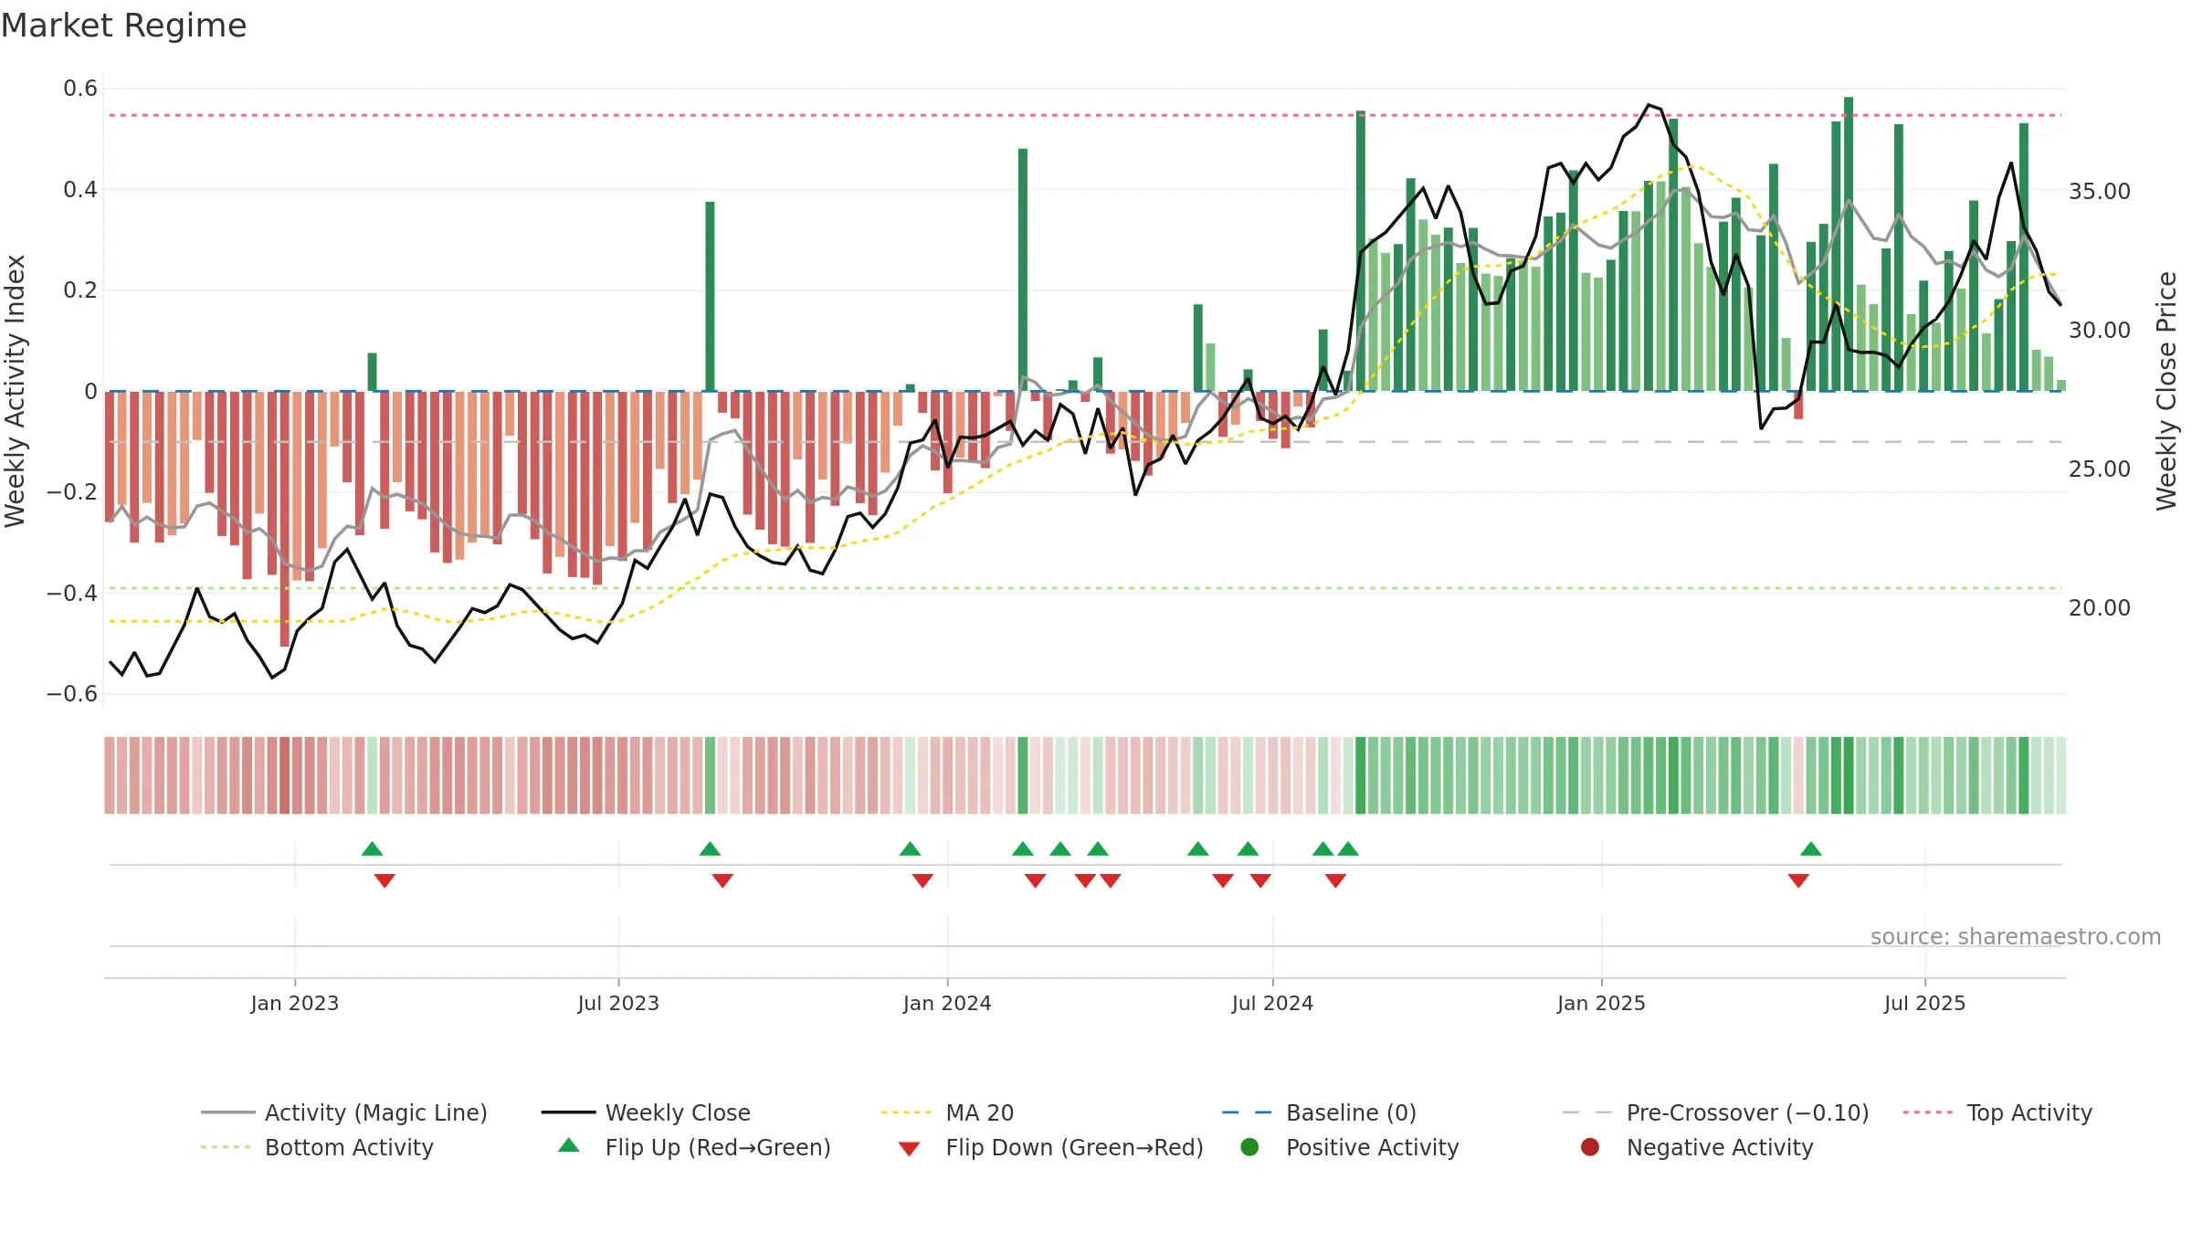Toggle Bottom Activity legend entry

tap(317, 1147)
